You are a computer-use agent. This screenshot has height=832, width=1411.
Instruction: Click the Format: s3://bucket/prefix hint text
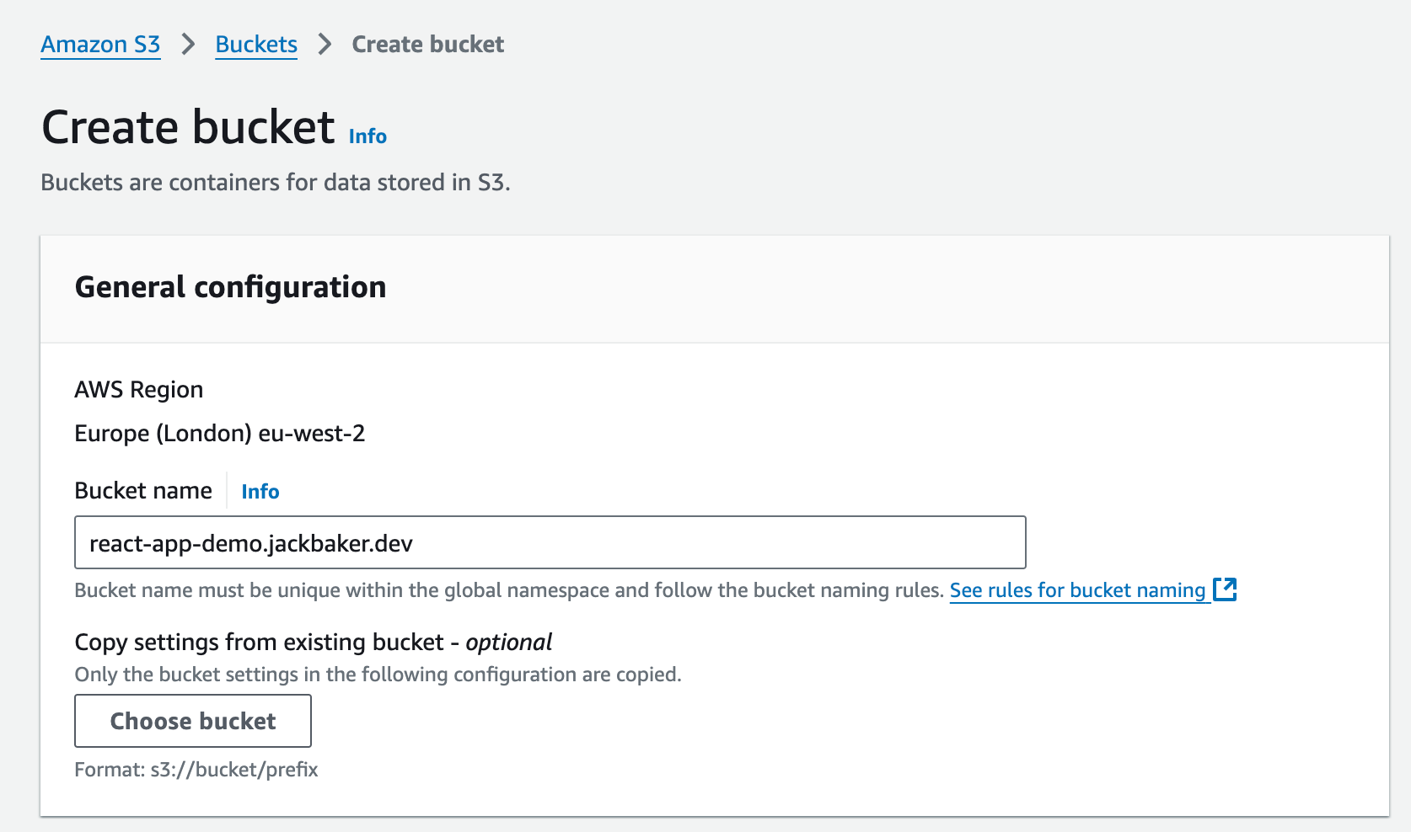click(196, 769)
